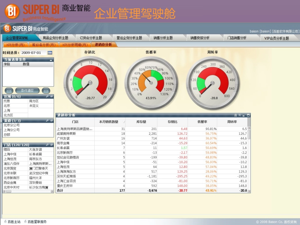The image size is (300, 225).
Task: Open the 百胜星联服务 footer link
Action: point(37,222)
